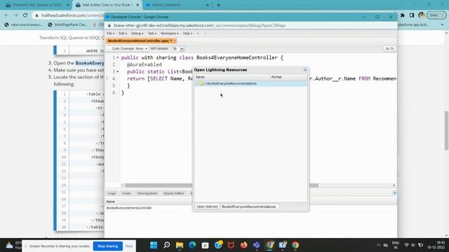The width and height of the screenshot is (449, 252).
Task: Open the clock showing 19:43
Action: pos(436,245)
